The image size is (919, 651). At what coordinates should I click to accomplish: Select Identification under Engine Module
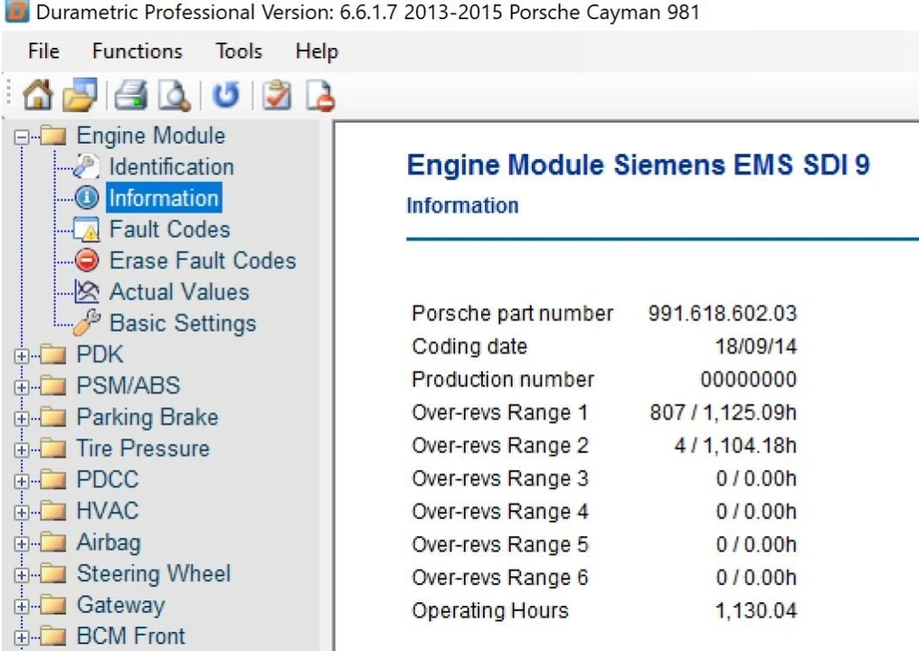tap(172, 166)
